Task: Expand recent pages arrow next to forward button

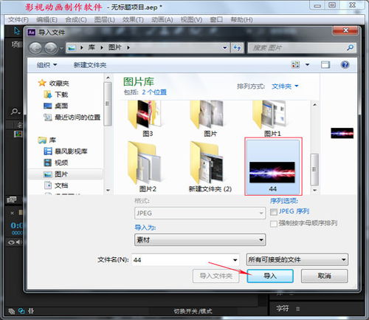Action: [x=61, y=48]
